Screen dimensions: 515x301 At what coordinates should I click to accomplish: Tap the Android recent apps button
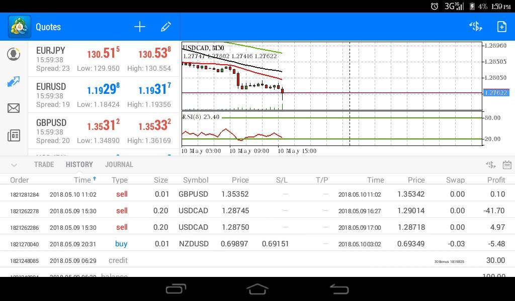tap(176, 289)
